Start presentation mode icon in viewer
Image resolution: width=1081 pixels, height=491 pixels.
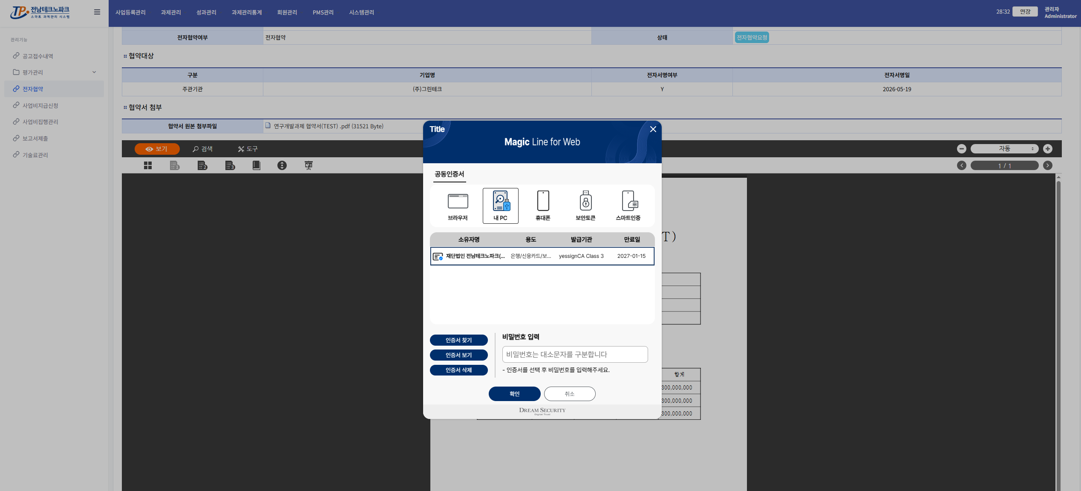coord(308,165)
